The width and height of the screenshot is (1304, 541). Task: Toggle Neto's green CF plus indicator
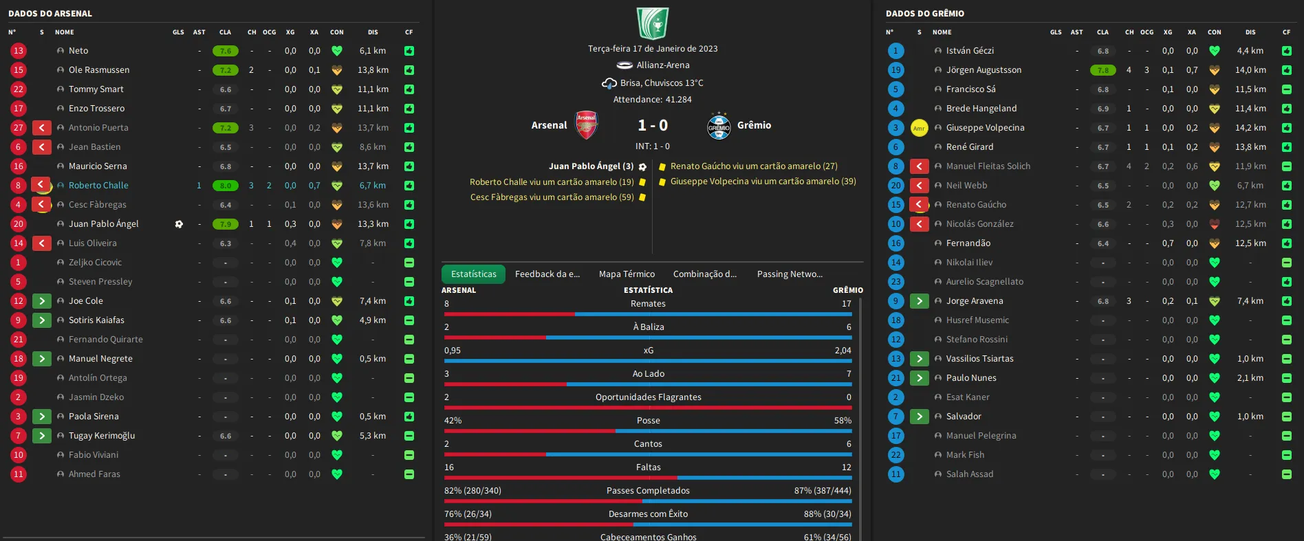409,51
